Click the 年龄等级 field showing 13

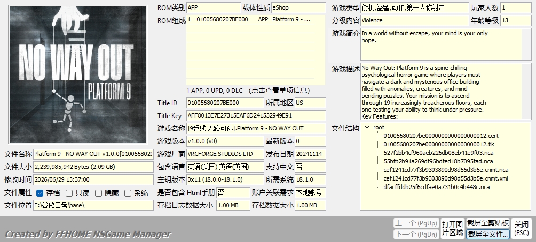[x=516, y=20]
